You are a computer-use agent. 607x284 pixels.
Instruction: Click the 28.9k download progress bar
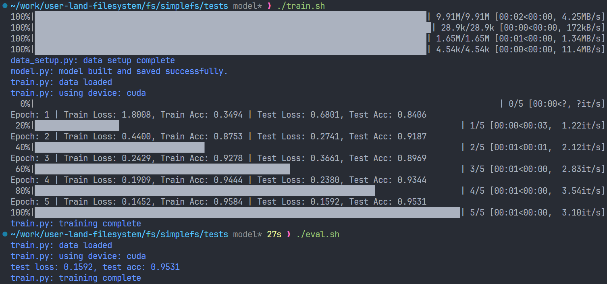click(233, 28)
